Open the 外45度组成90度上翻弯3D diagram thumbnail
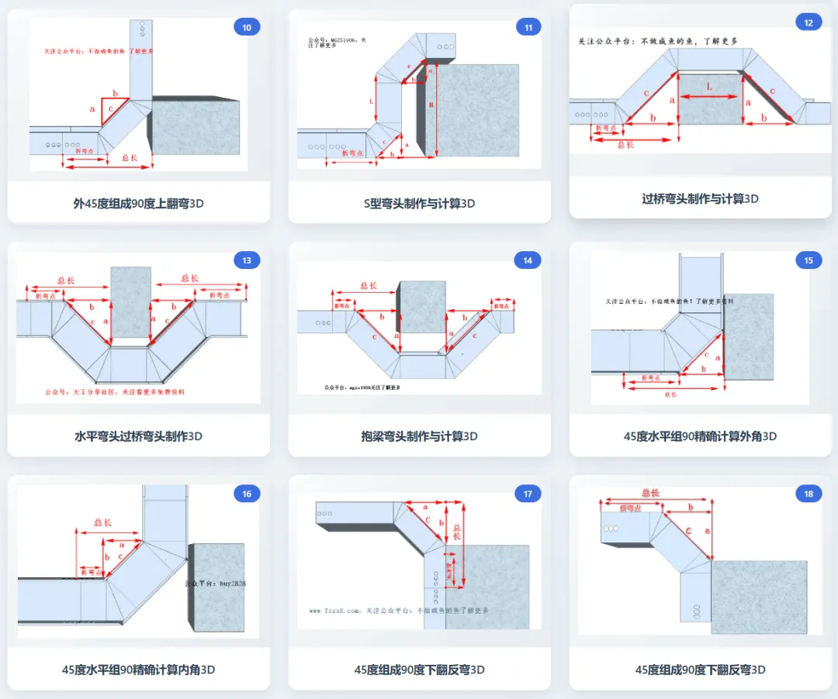Viewport: 838px width, 699px height. pos(138,95)
